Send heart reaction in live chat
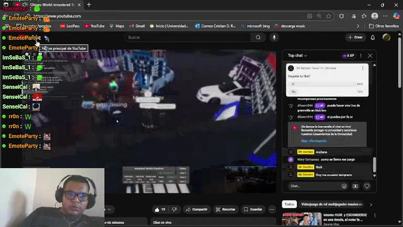Viewport: 403px width, 227px height. click(367, 186)
